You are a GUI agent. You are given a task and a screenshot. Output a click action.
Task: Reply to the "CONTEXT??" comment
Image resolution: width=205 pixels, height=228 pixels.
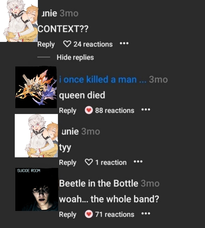46,44
